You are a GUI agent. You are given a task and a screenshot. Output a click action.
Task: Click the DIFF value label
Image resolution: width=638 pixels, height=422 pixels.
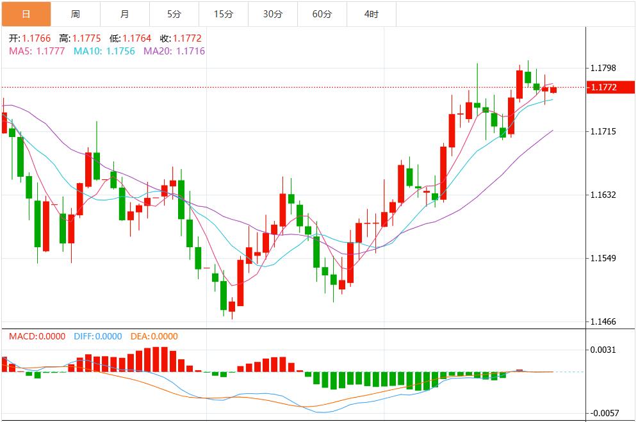point(98,336)
